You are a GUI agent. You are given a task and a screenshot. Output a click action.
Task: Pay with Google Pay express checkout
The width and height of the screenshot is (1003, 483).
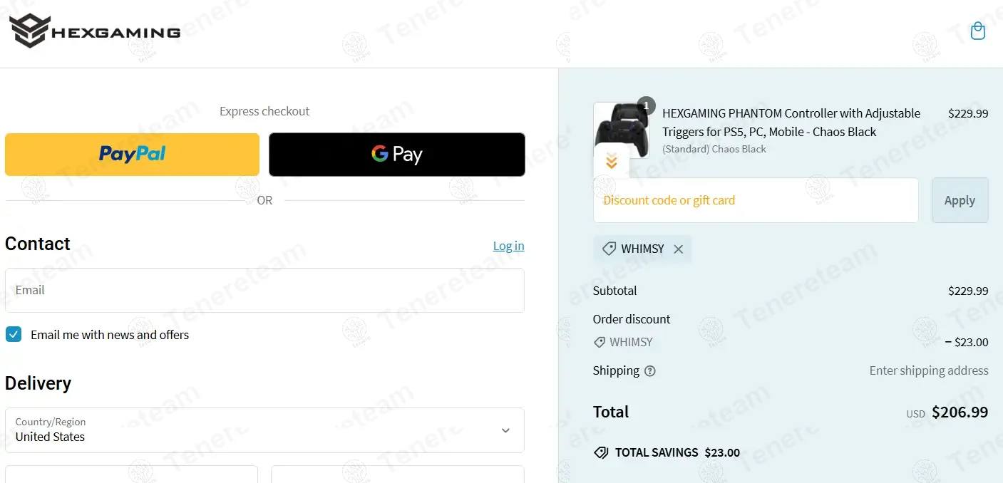point(396,155)
